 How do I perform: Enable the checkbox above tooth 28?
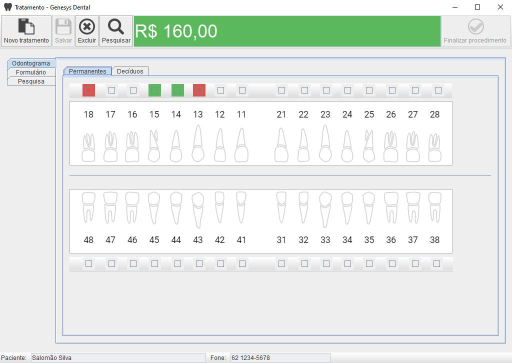[438, 90]
